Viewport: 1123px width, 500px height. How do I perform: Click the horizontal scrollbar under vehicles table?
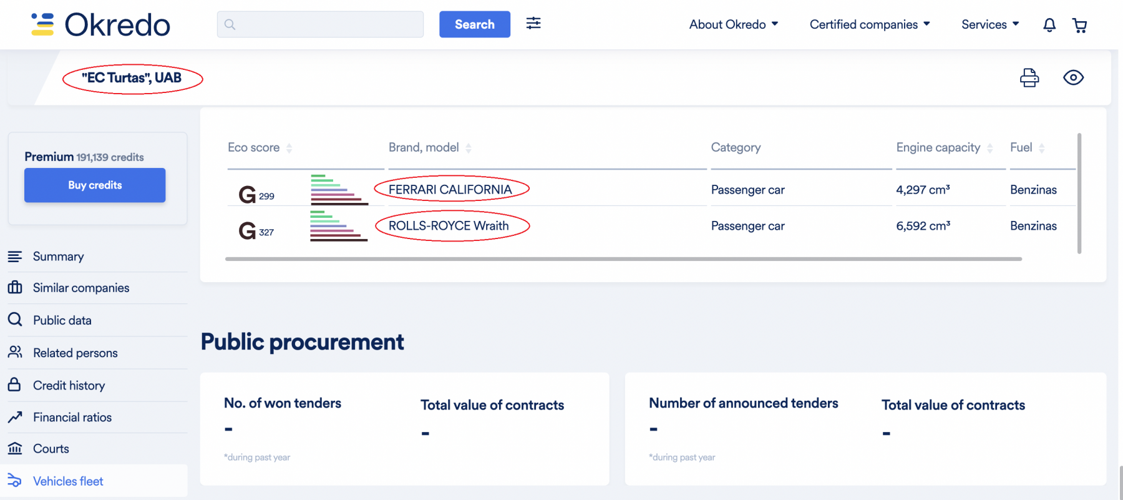[623, 258]
